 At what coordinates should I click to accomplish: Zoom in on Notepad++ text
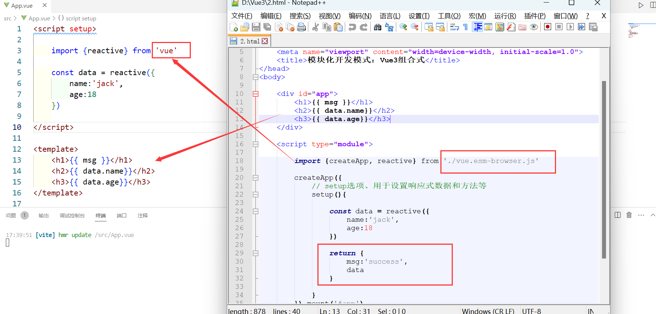[x=403, y=27]
